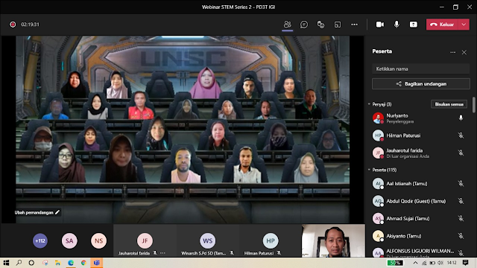477x268 pixels.
Task: Toggle mute for Hilman Paturusi in list
Action: pos(461,135)
